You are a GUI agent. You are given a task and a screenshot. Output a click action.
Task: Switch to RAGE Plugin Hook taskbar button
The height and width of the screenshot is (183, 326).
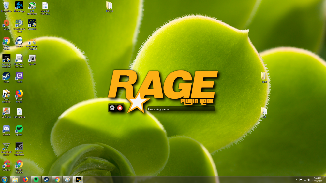78,180
